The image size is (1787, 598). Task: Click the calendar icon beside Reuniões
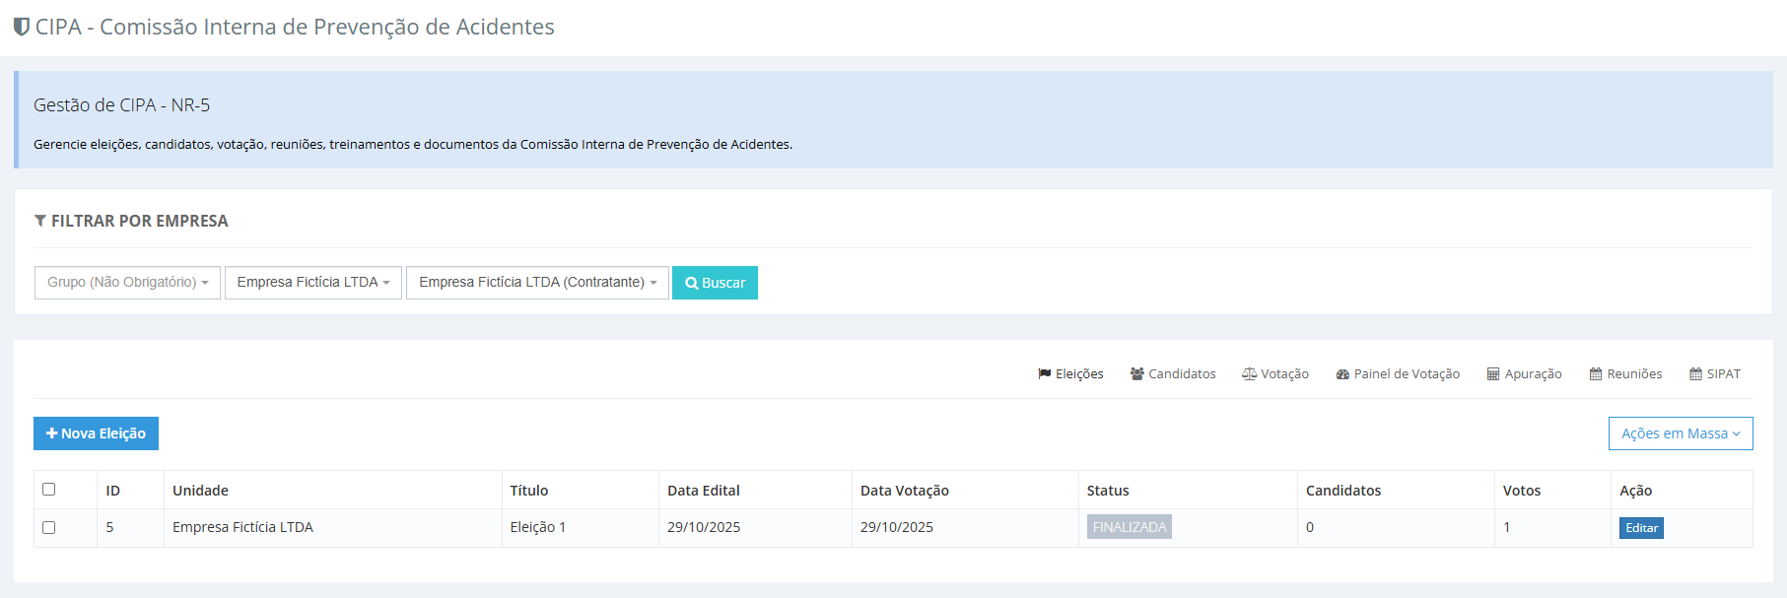pyautogui.click(x=1595, y=374)
